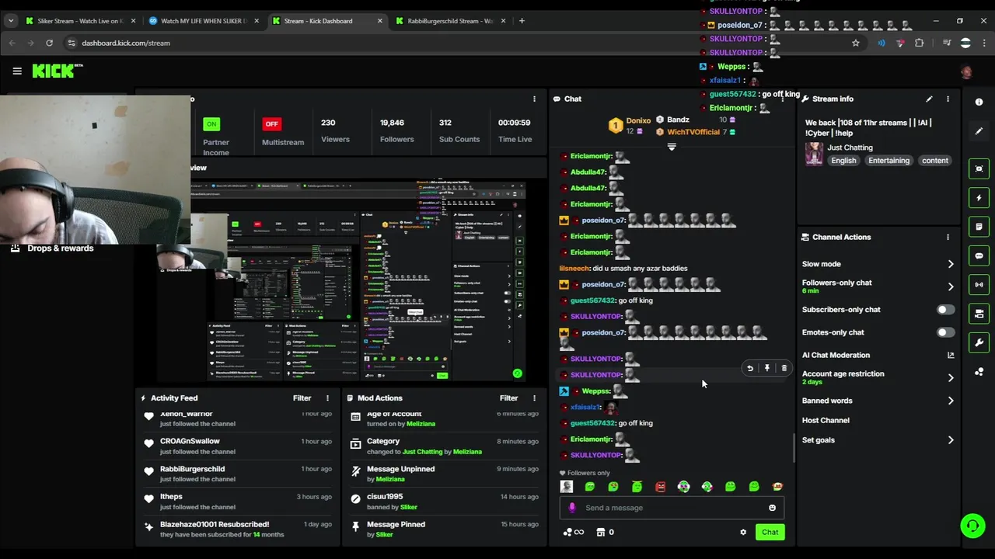Click the Entertaining tag in Stream info
995x559 pixels.
point(889,161)
